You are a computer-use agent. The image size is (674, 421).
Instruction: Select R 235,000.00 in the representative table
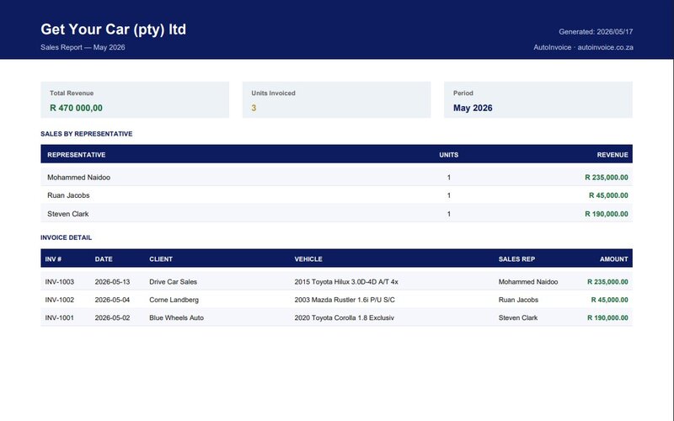(607, 178)
